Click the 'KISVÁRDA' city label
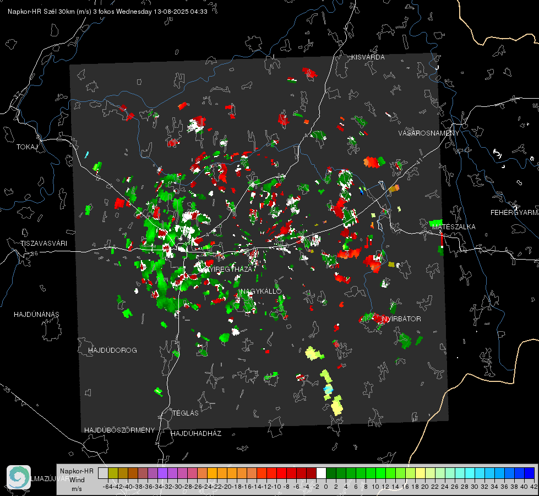 click(368, 57)
